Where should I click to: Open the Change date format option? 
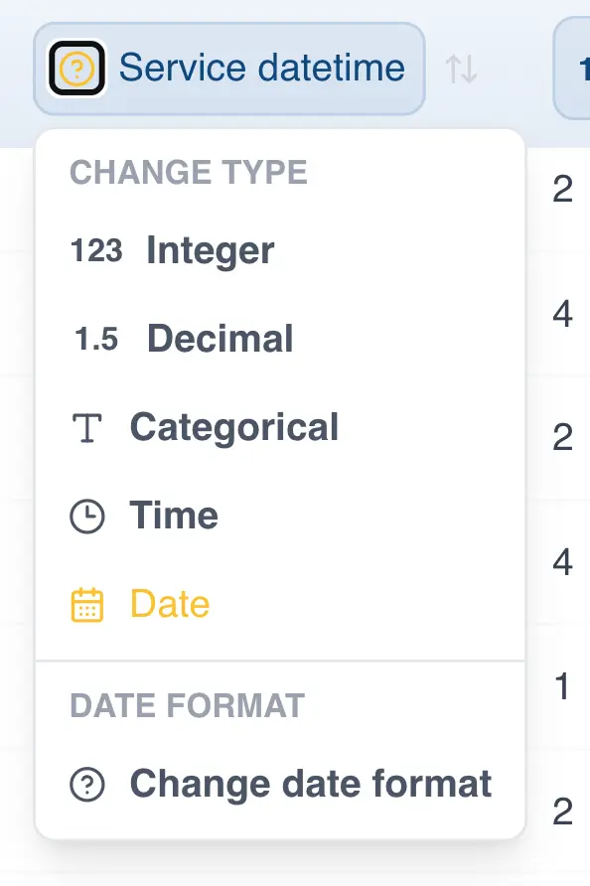(310, 784)
